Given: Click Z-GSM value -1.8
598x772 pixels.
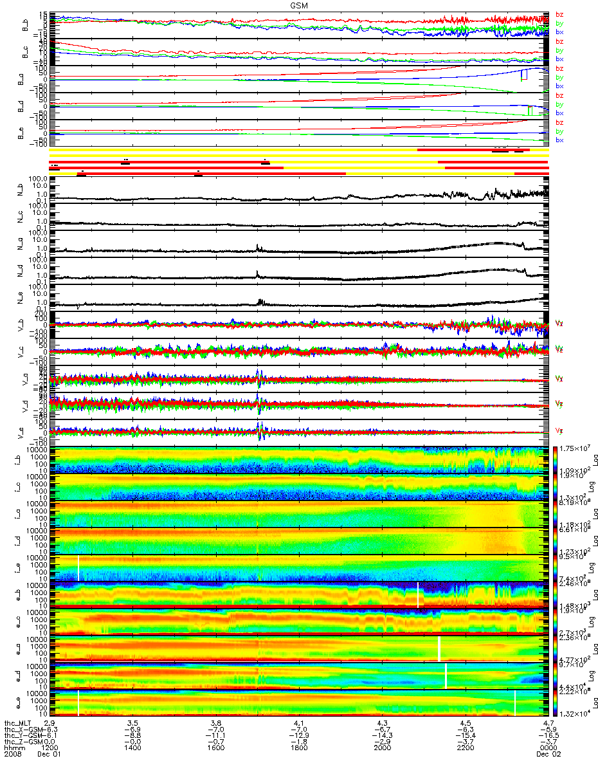Looking at the screenshot, I should pyautogui.click(x=299, y=742).
